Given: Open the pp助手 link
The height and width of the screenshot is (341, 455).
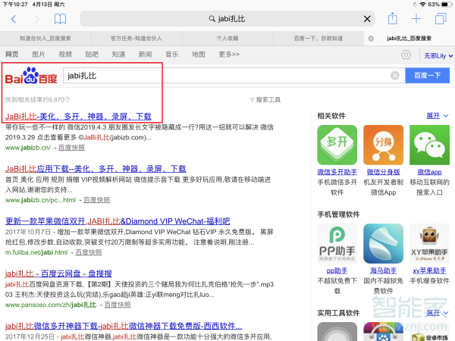Looking at the screenshot, I should click(337, 271).
